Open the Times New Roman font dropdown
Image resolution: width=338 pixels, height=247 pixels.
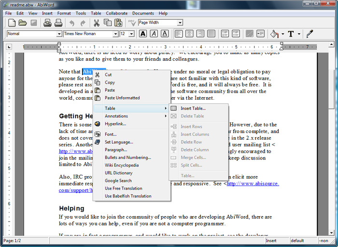[115, 34]
